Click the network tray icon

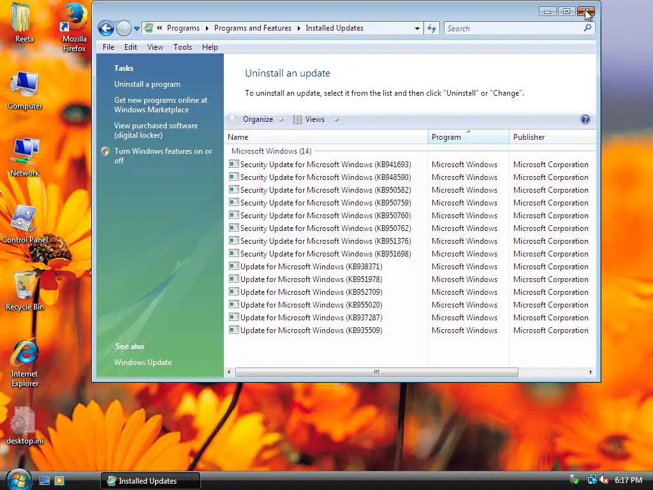pyautogui.click(x=592, y=480)
